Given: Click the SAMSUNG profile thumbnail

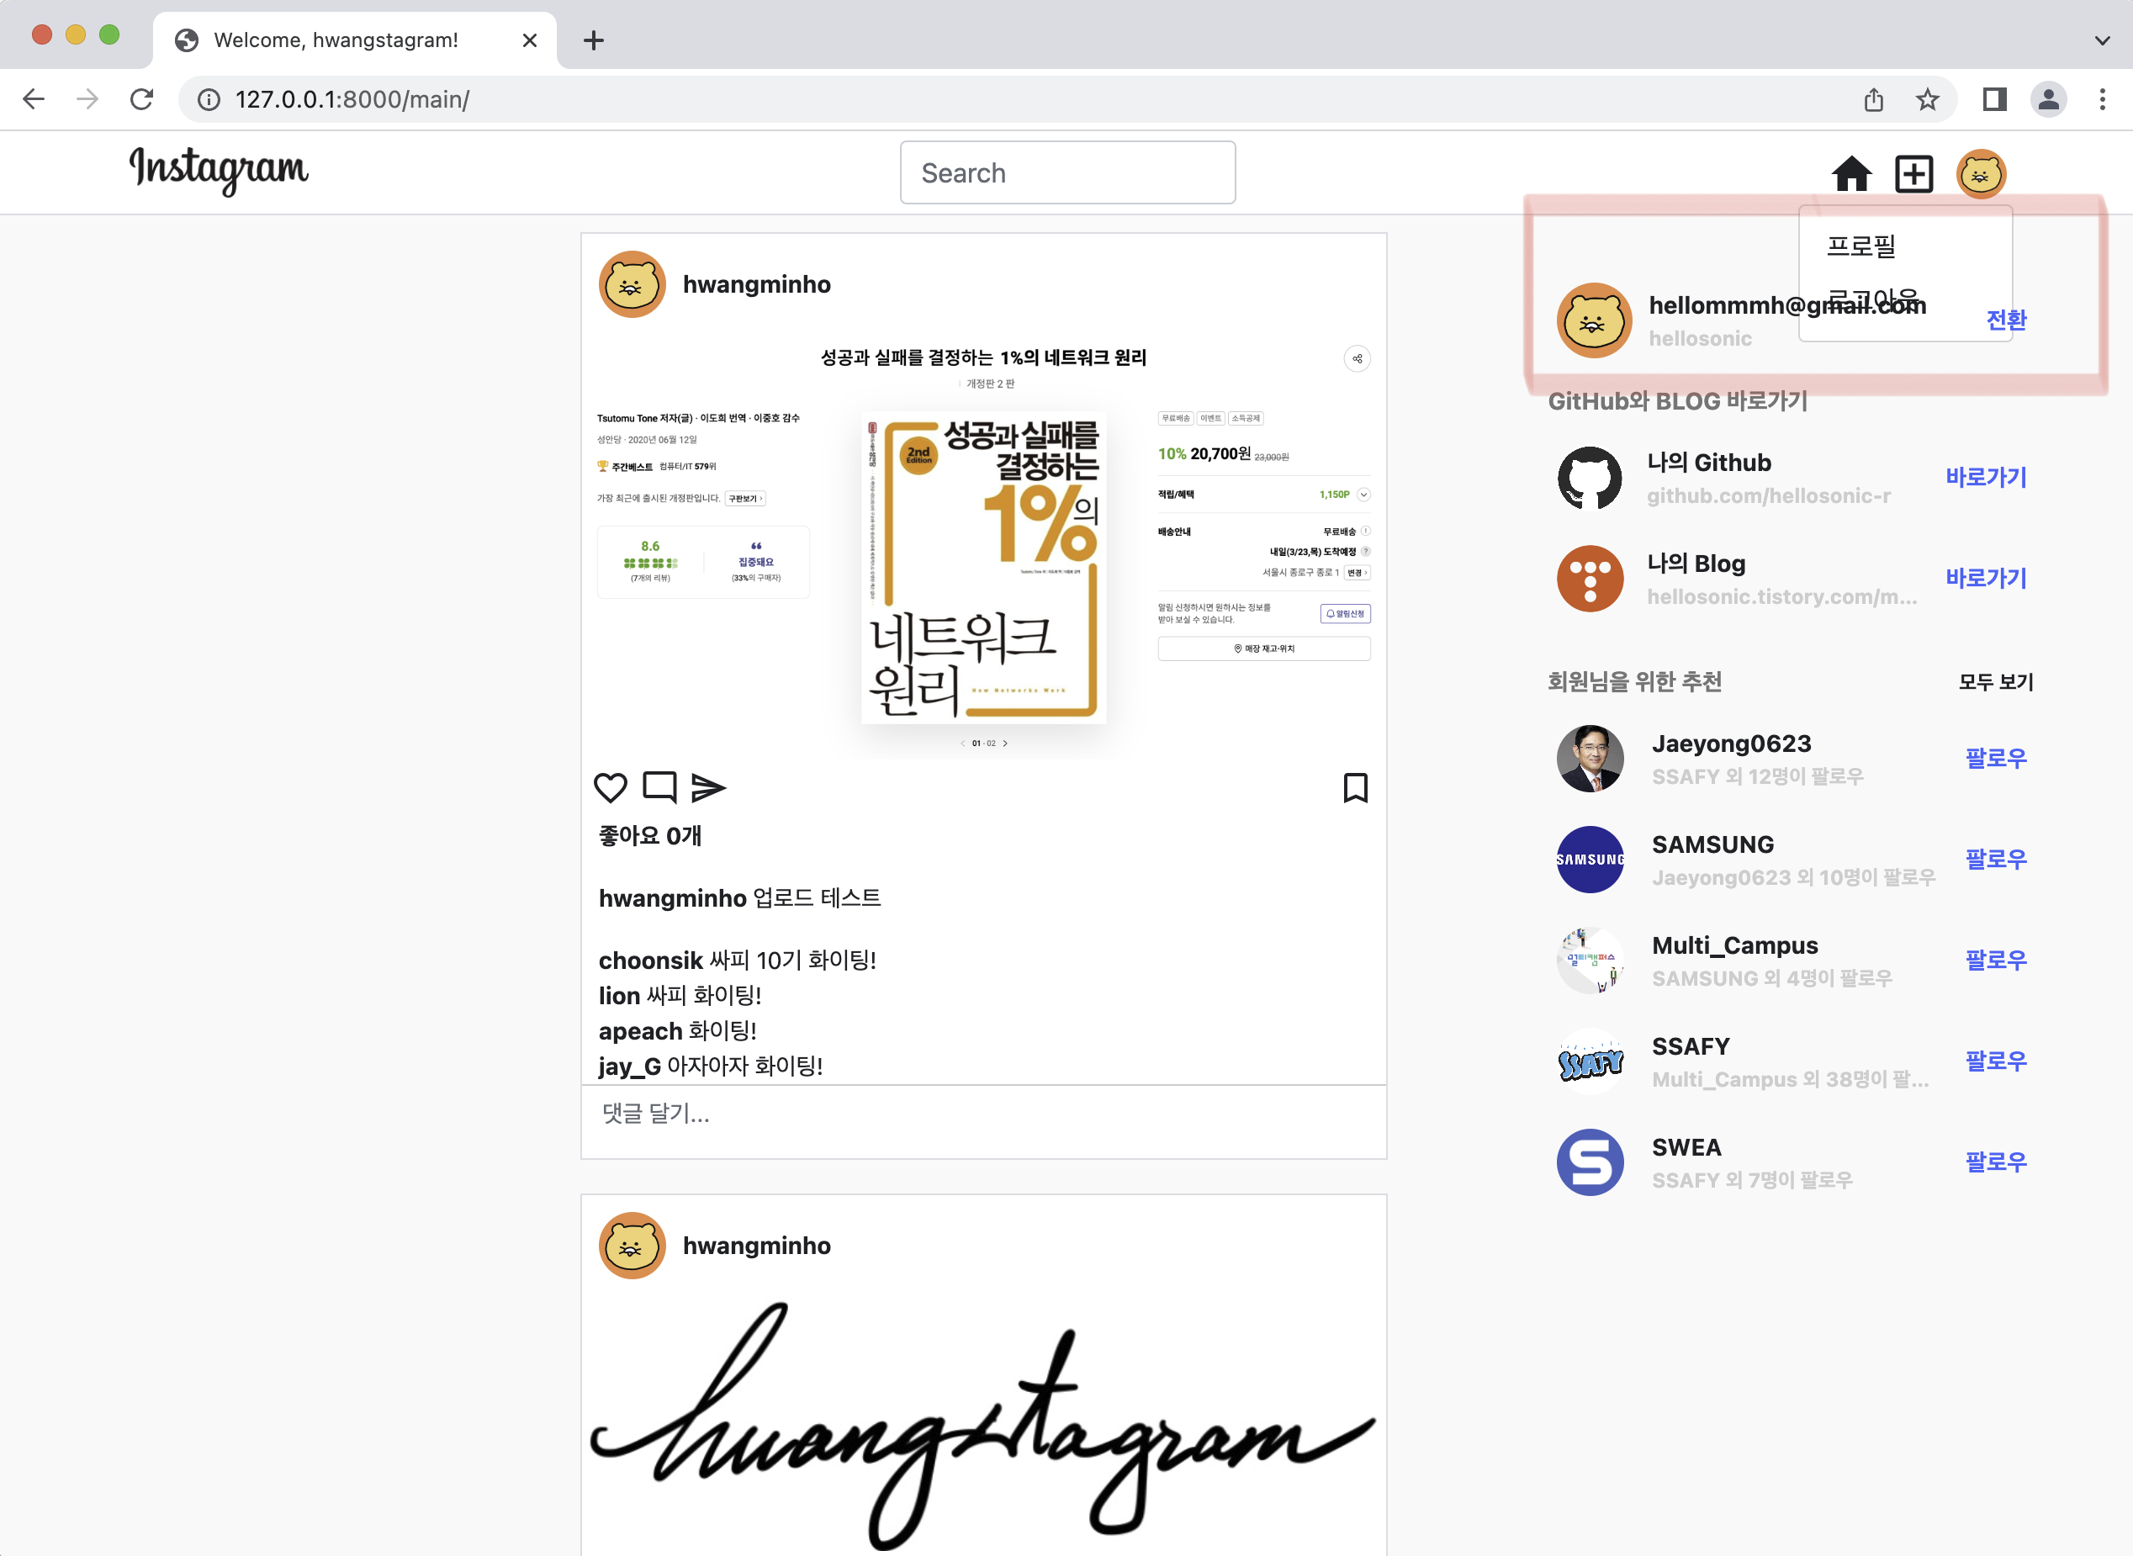Looking at the screenshot, I should point(1590,859).
